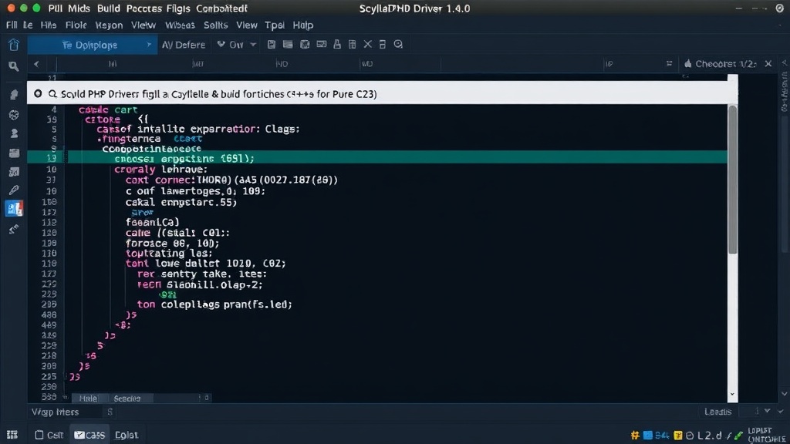The image size is (790, 444).
Task: Click the lock icon in toolbar
Action: coord(337,44)
